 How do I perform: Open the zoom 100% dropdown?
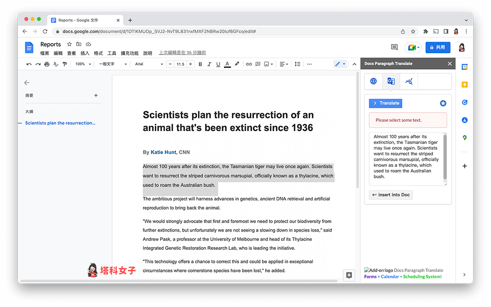pos(83,64)
